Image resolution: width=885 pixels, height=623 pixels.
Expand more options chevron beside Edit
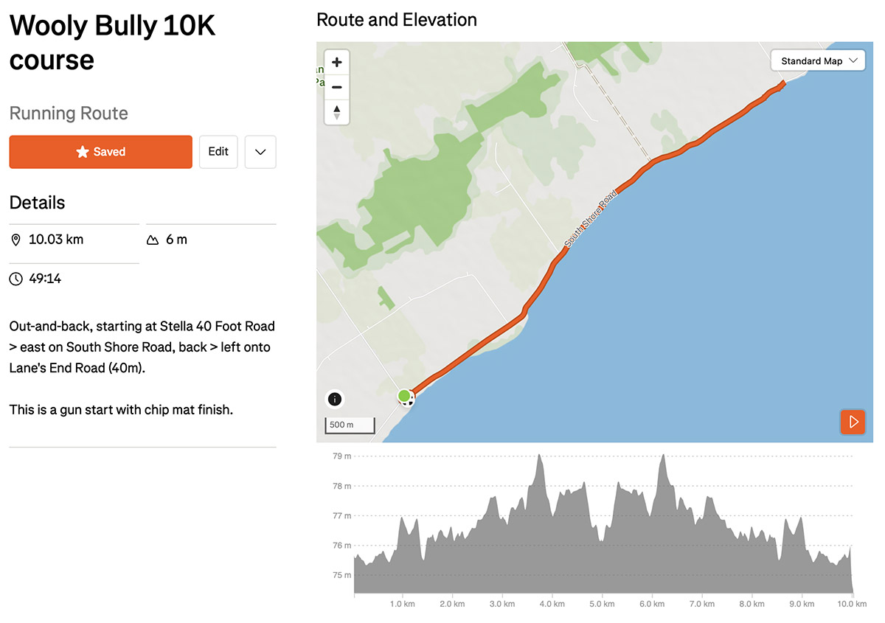point(260,152)
